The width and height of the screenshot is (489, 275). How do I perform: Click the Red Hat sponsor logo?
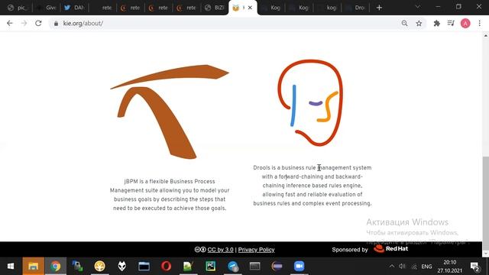(391, 249)
